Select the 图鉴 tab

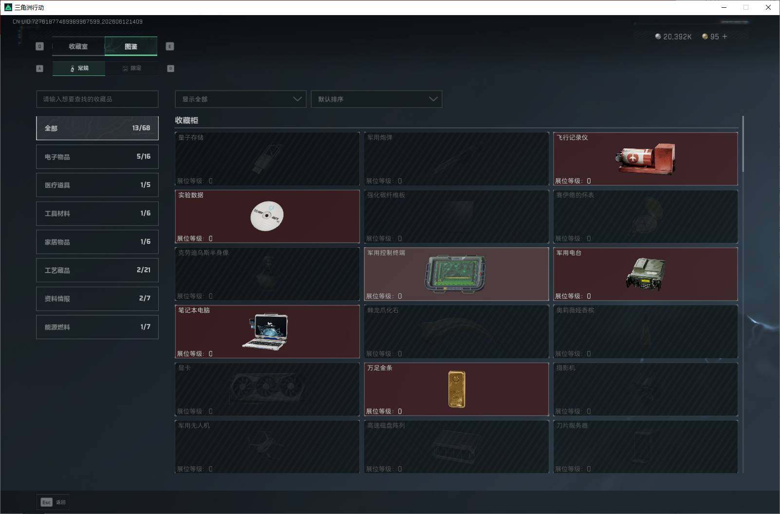(131, 47)
